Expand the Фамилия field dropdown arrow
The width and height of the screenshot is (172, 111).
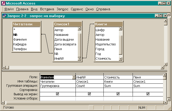(x=74, y=77)
